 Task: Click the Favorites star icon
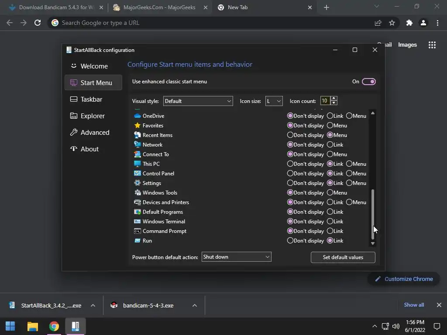pyautogui.click(x=138, y=125)
